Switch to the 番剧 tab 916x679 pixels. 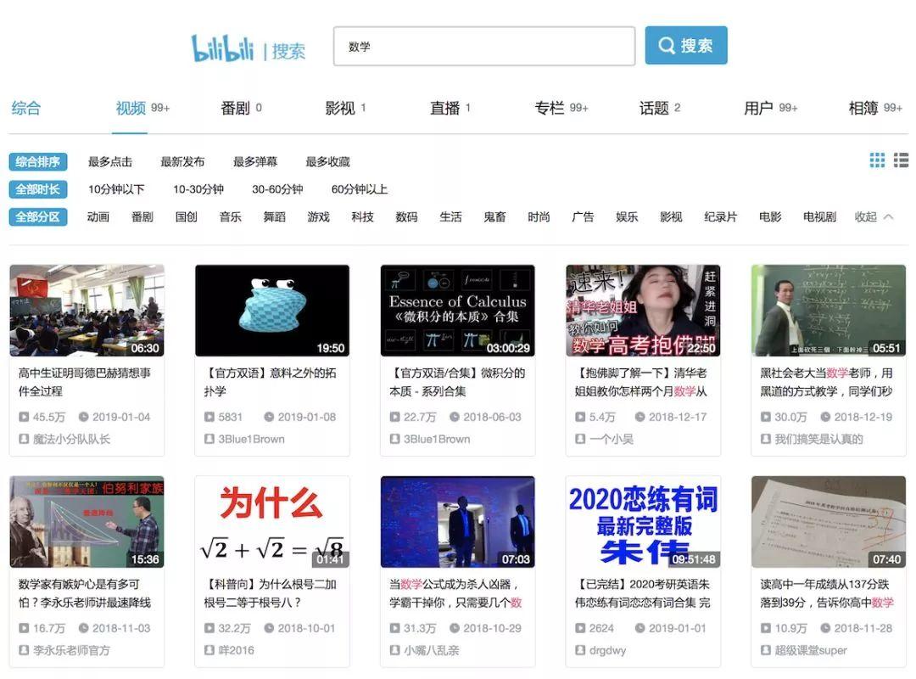[235, 108]
